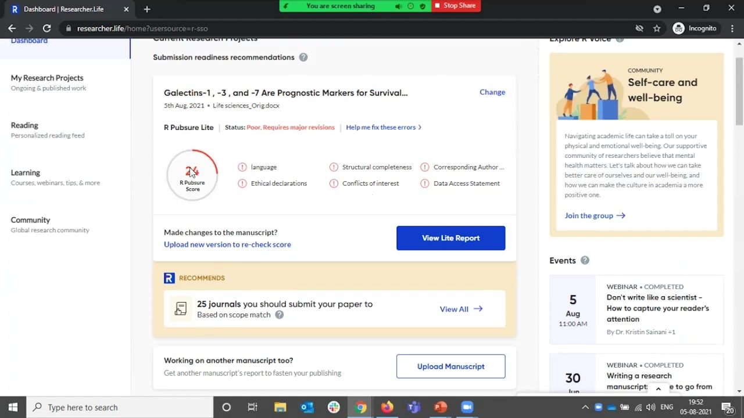Close the Dashboard Researcher.Life tab
744x418 pixels.
click(x=126, y=9)
